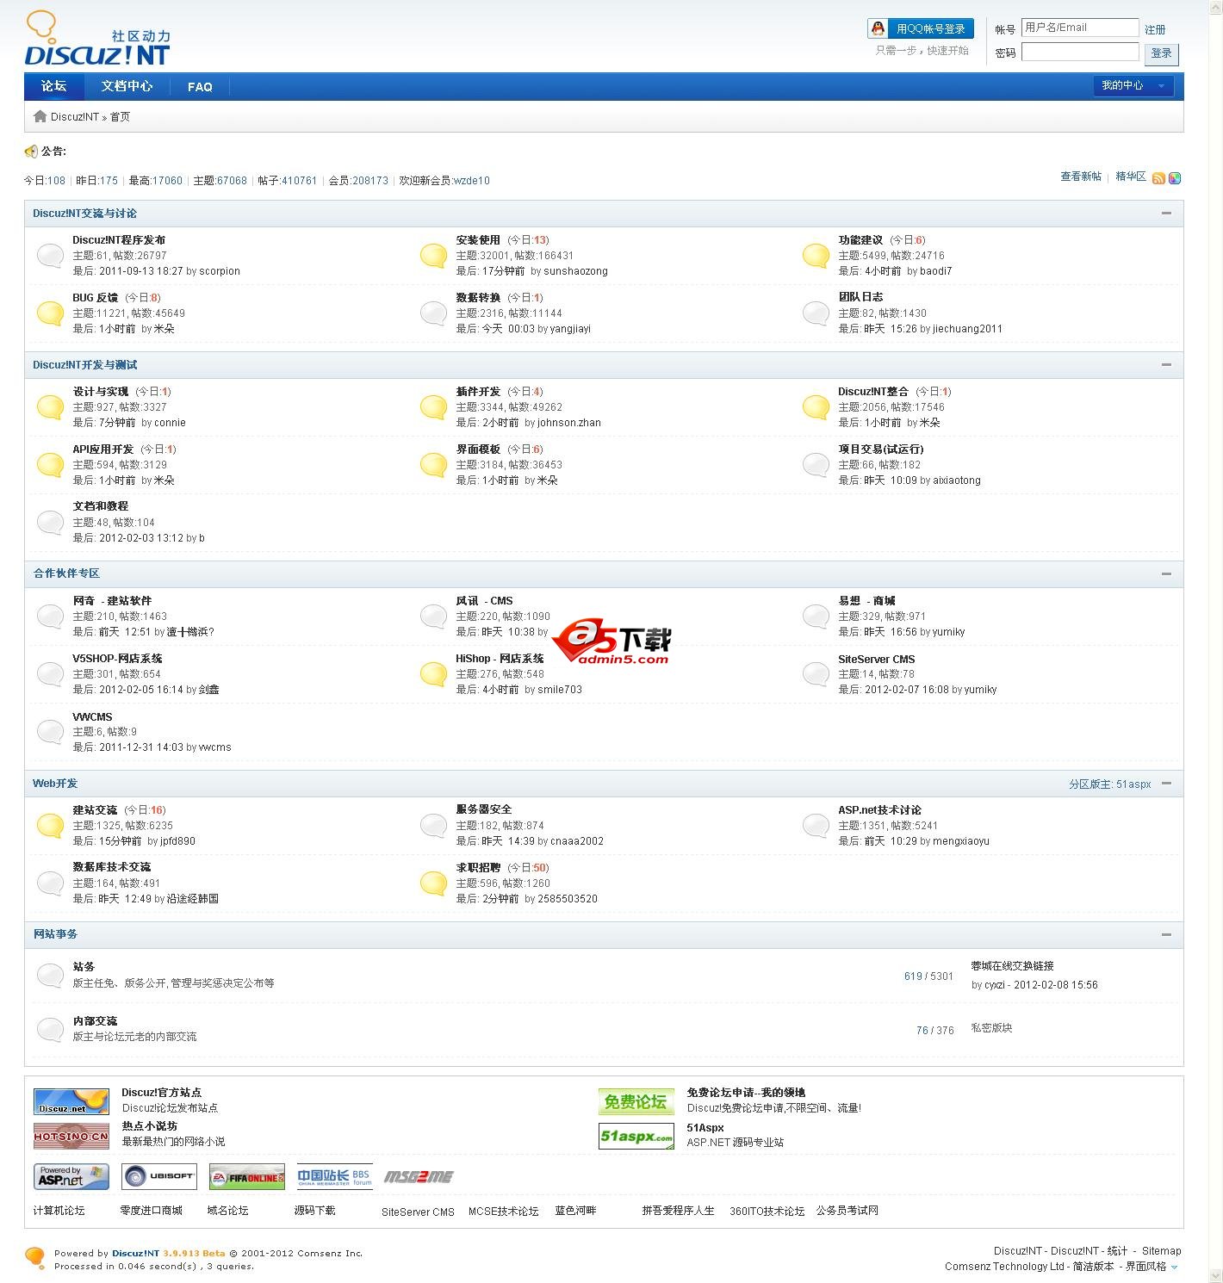Viewport: 1223px width, 1283px height.
Task: Collapse the 网站事务 section
Action: 1167,934
